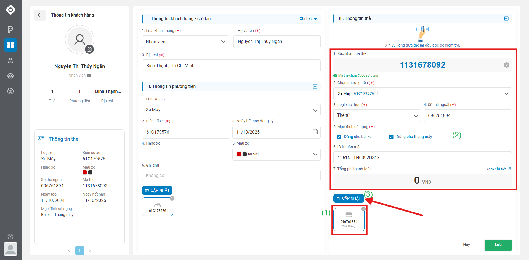The image size is (529, 260).
Task: Expand Chi tiết customer details
Action: pyautogui.click(x=308, y=18)
